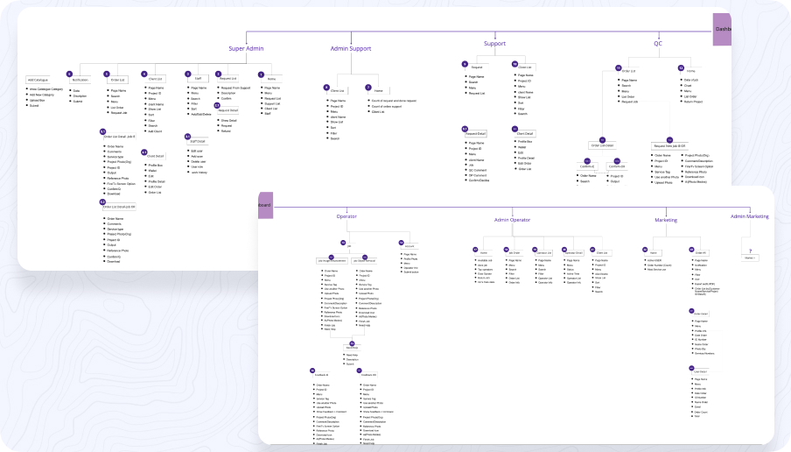Click the numbered badge beside QC's Order List node
This screenshot has height=452, width=791.
(x=618, y=67)
